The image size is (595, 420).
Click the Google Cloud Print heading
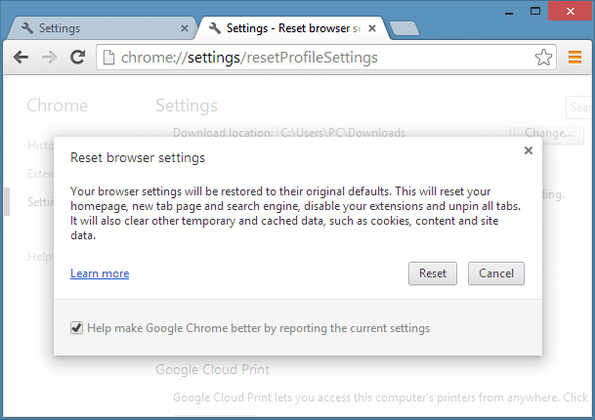coord(213,369)
